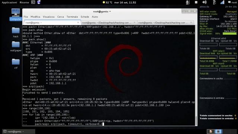Open the Schede menu

[x=85, y=17]
